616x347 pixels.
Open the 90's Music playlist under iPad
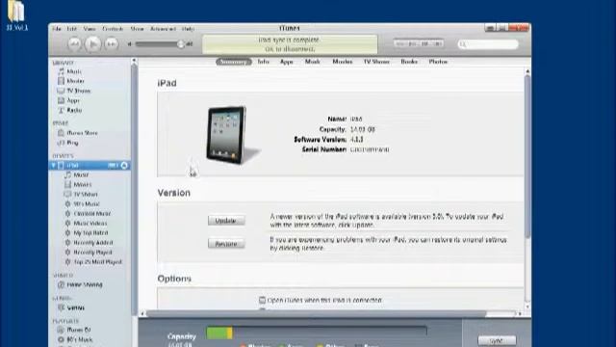(87, 203)
